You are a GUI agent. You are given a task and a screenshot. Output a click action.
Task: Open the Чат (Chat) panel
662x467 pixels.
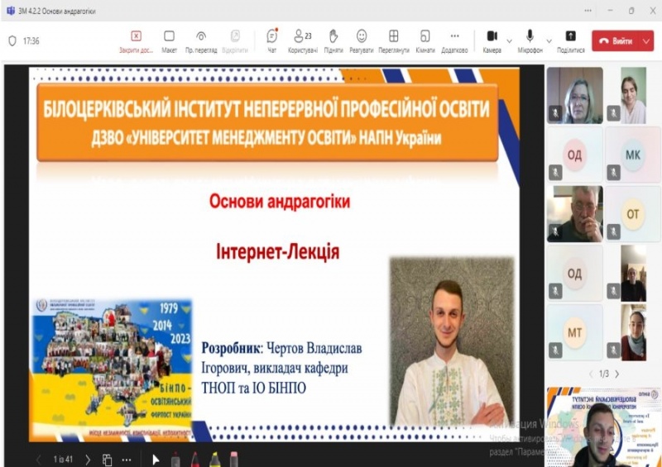tap(271, 36)
